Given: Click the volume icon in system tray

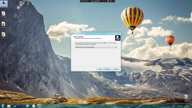Looking at the screenshot, I should tap(179, 106).
